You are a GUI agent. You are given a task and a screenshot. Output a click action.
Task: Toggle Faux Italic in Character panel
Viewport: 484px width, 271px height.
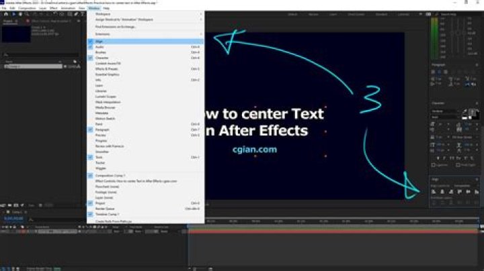[x=444, y=158]
